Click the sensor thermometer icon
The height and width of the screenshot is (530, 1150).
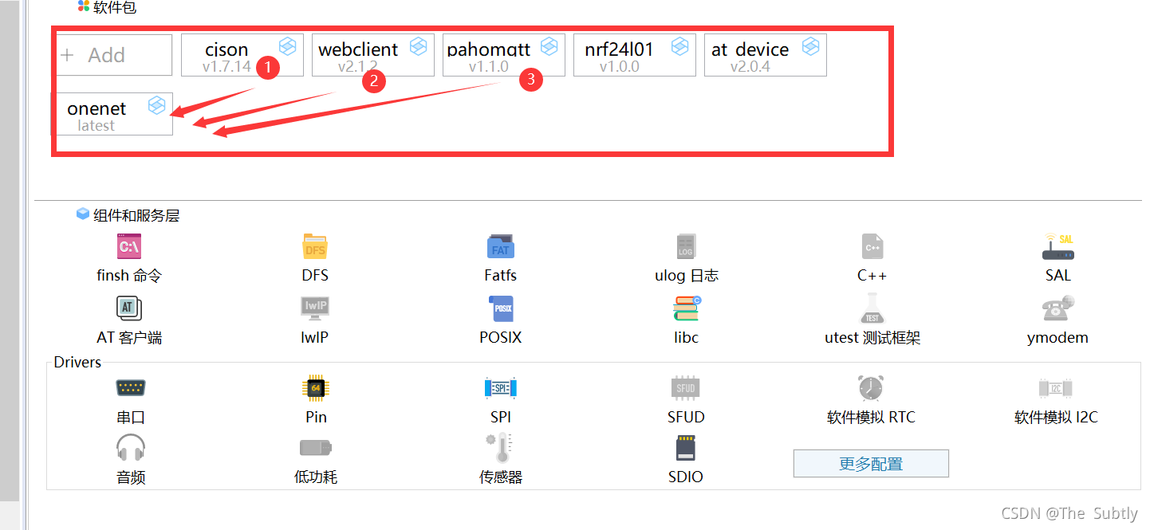click(501, 448)
